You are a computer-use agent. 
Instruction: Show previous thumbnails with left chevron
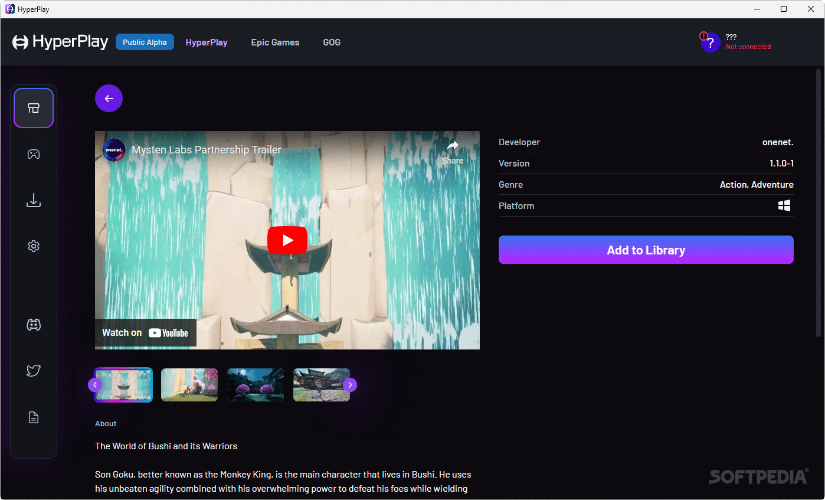click(x=95, y=385)
